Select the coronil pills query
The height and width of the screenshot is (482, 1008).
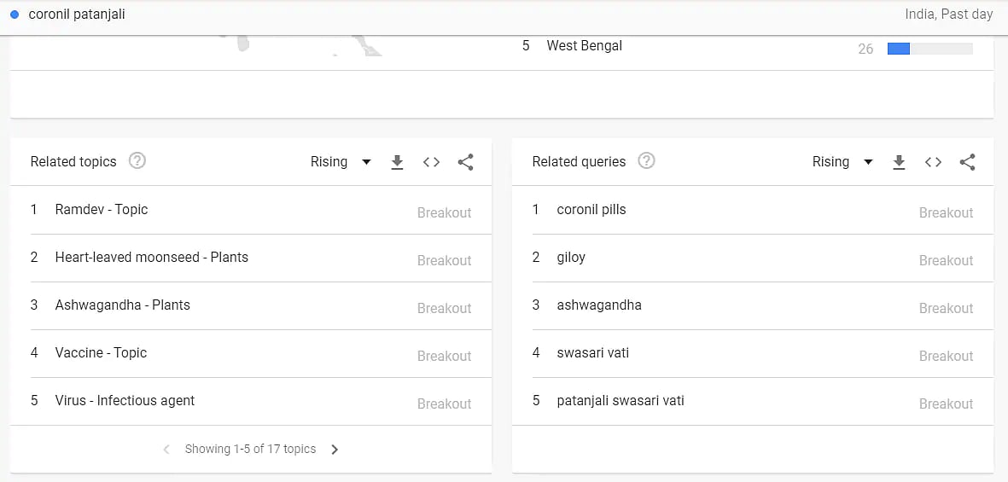tap(591, 210)
